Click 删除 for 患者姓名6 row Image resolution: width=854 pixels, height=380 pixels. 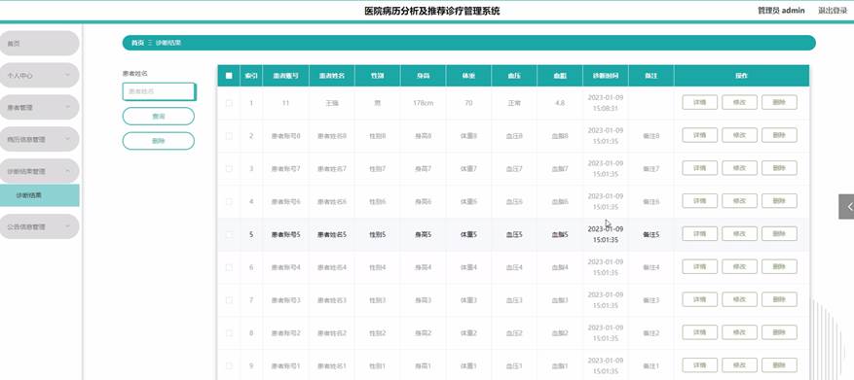(x=779, y=201)
